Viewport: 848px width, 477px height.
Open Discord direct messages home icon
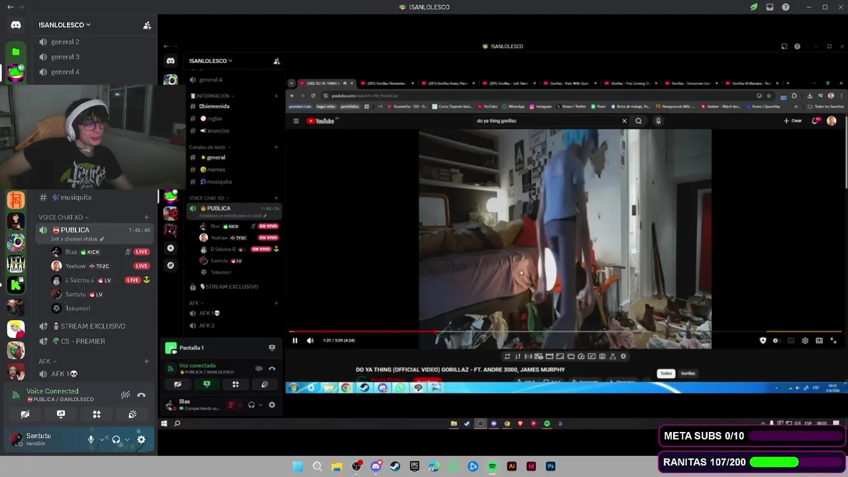tap(16, 25)
